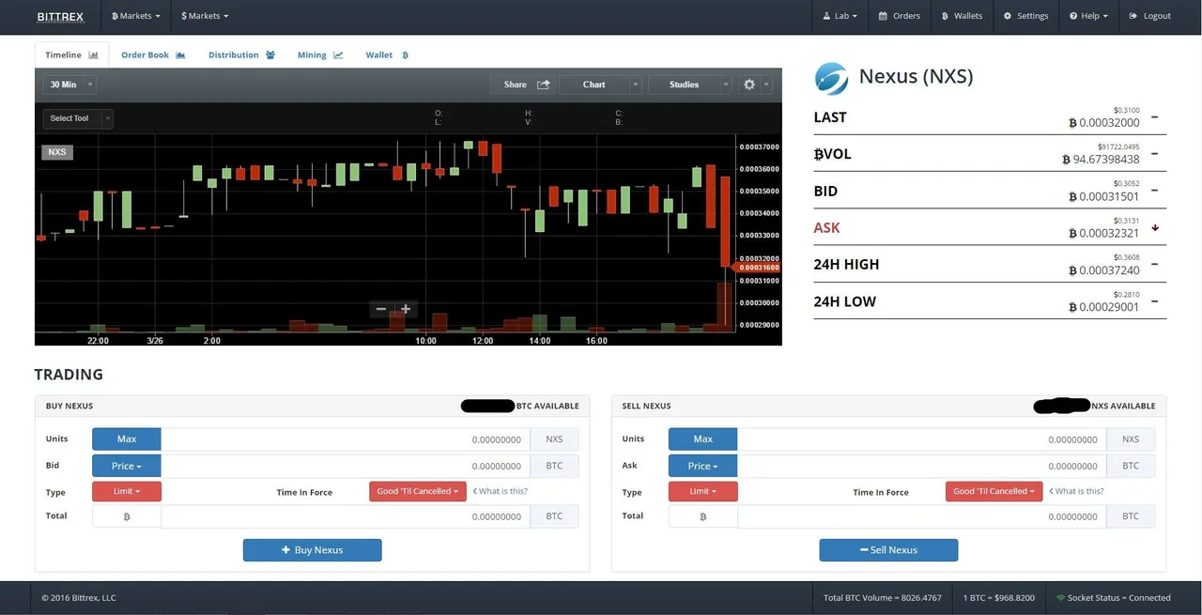This screenshot has width=1202, height=615.
Task: Click the BVOL row dash indicator
Action: pos(1154,154)
